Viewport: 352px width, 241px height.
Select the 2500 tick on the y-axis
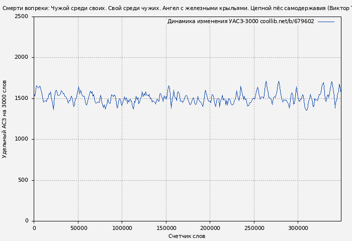pyautogui.click(x=21, y=17)
